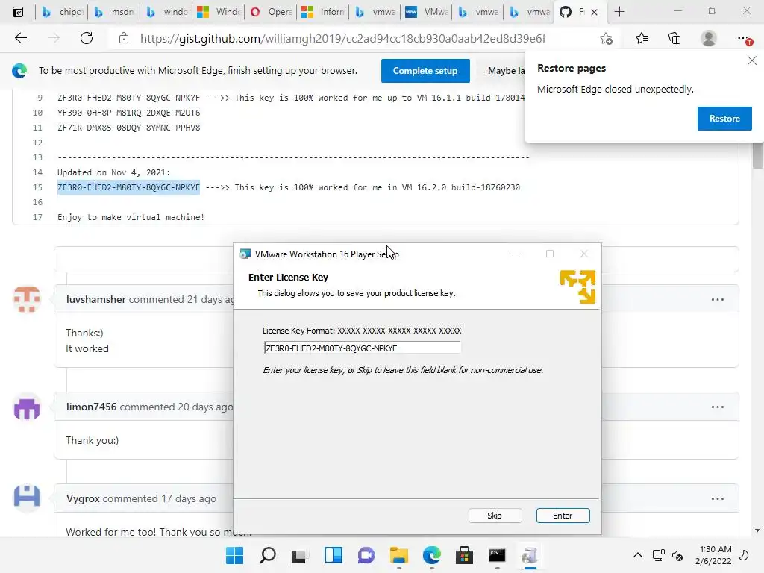Image resolution: width=764 pixels, height=573 pixels.
Task: Open Chat from the taskbar
Action: (x=366, y=555)
